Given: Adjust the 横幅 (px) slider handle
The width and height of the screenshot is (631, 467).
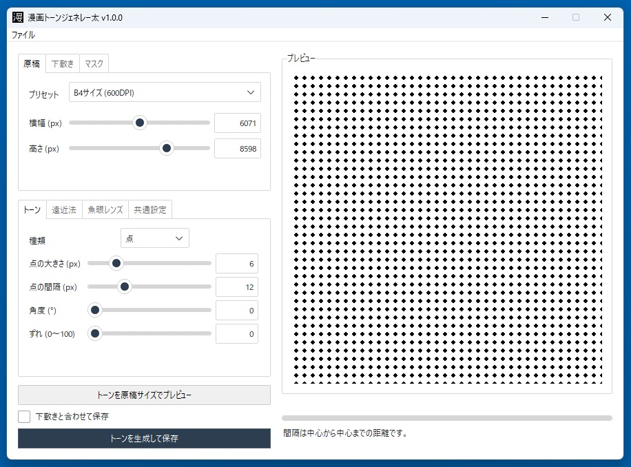Looking at the screenshot, I should pos(140,123).
